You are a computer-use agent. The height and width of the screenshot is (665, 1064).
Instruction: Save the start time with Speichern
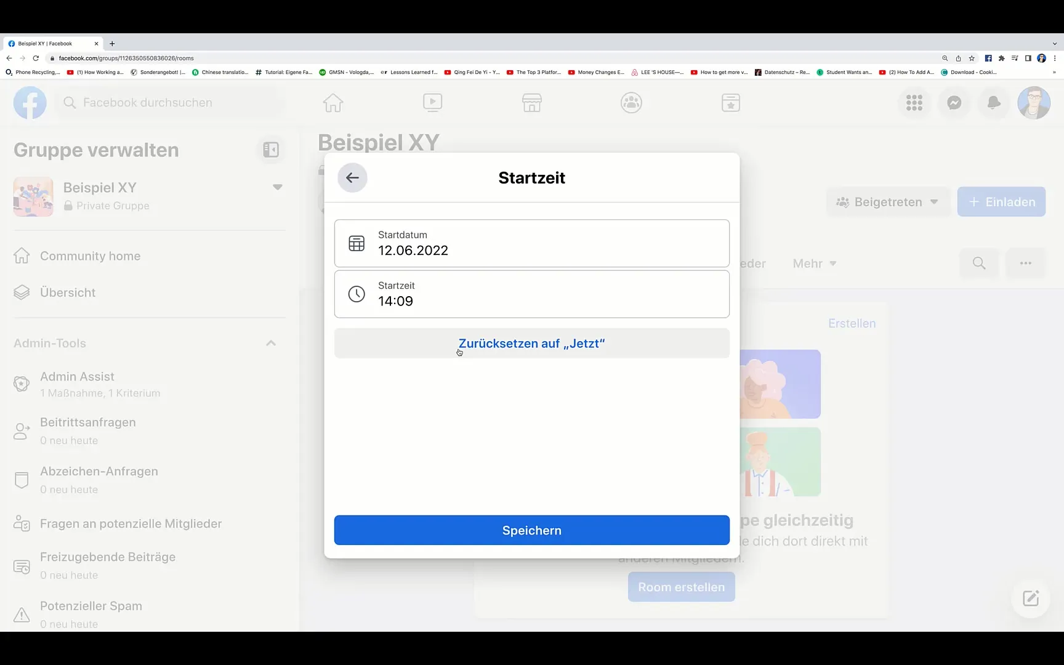[x=532, y=530]
